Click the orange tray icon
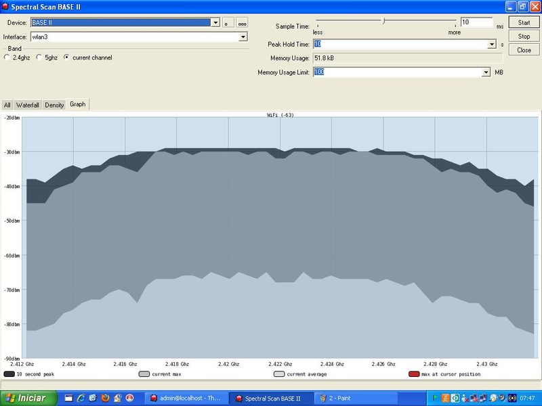Image resolution: width=542 pixels, height=406 pixels. (446, 398)
